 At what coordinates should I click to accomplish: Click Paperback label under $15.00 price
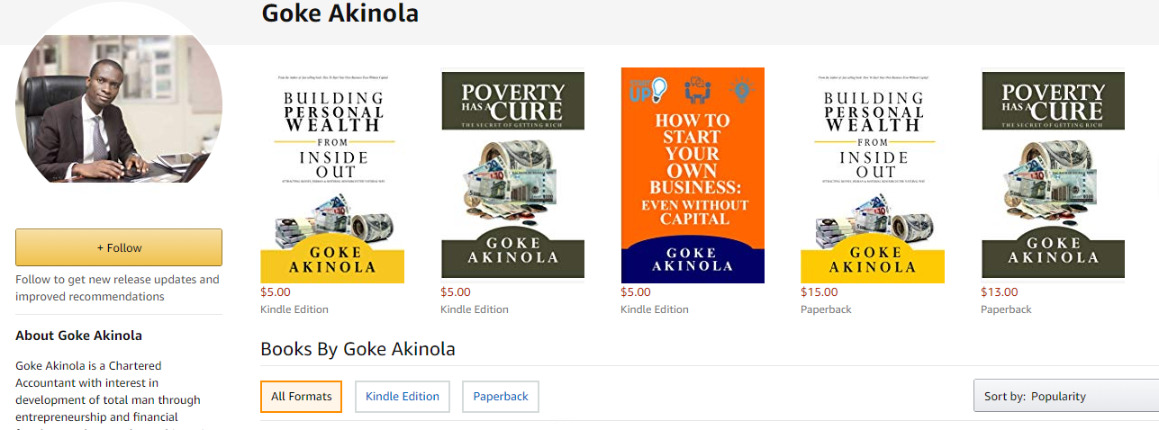tap(826, 309)
